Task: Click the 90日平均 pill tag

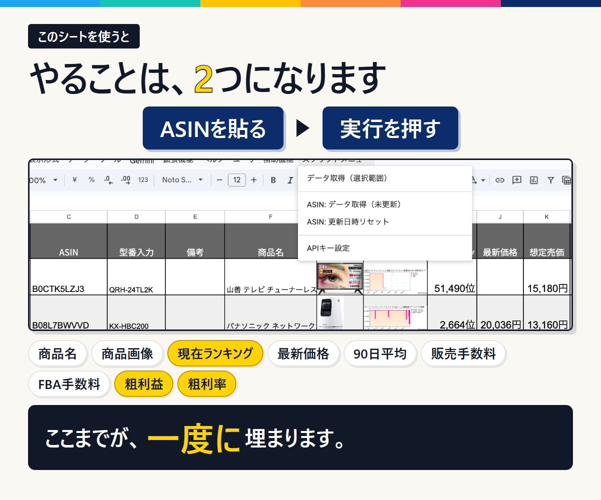Action: tap(380, 354)
